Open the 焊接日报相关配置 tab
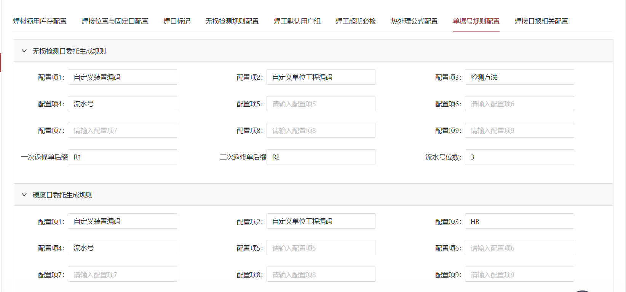 541,21
